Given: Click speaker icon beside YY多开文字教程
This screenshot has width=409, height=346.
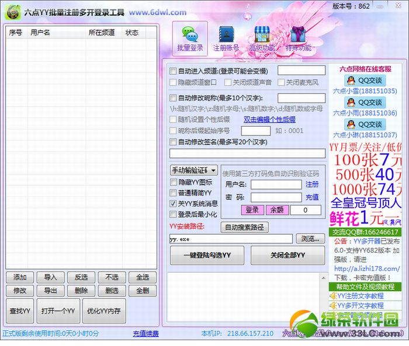Looking at the screenshot, I should click(333, 305).
